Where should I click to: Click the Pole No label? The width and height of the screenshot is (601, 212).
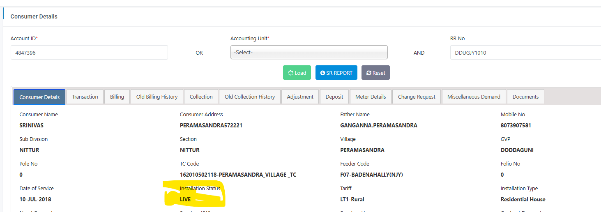pyautogui.click(x=28, y=164)
